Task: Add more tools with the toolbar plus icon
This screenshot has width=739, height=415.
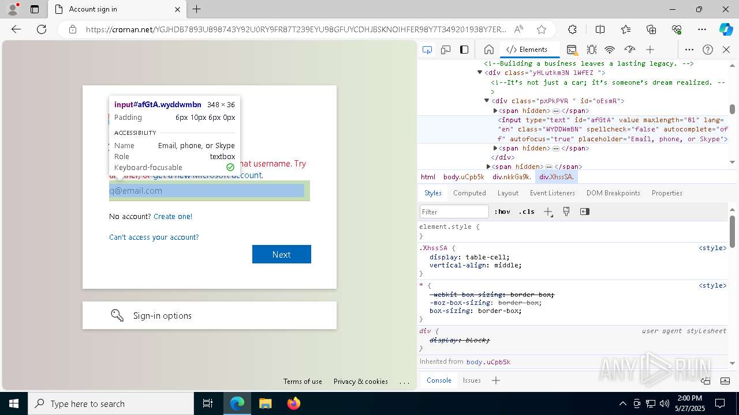Action: pyautogui.click(x=650, y=50)
